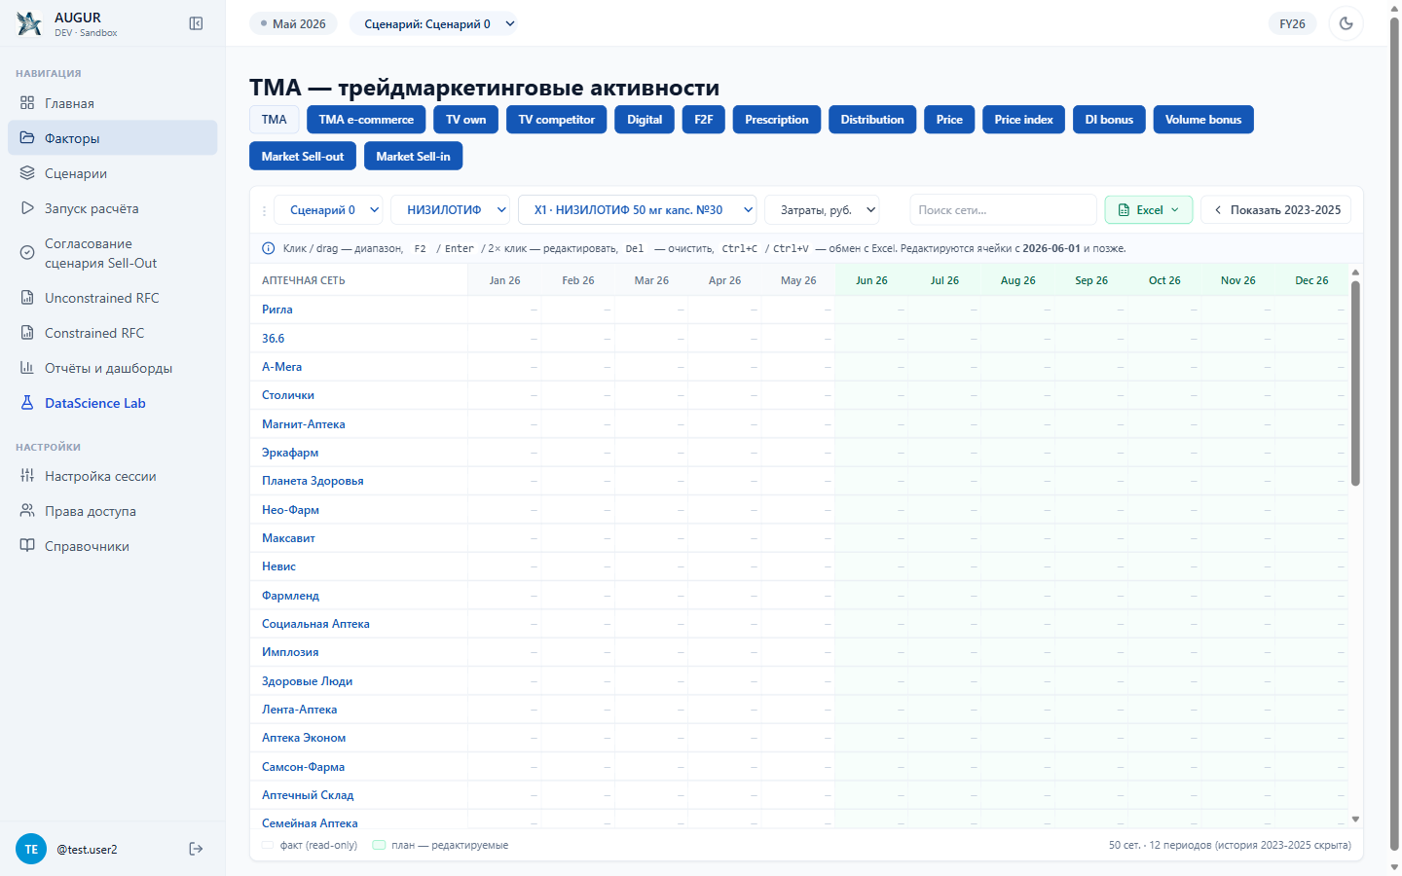Image resolution: width=1402 pixels, height=876 pixels.
Task: Collapse the sidebar panel icon
Action: tap(196, 23)
